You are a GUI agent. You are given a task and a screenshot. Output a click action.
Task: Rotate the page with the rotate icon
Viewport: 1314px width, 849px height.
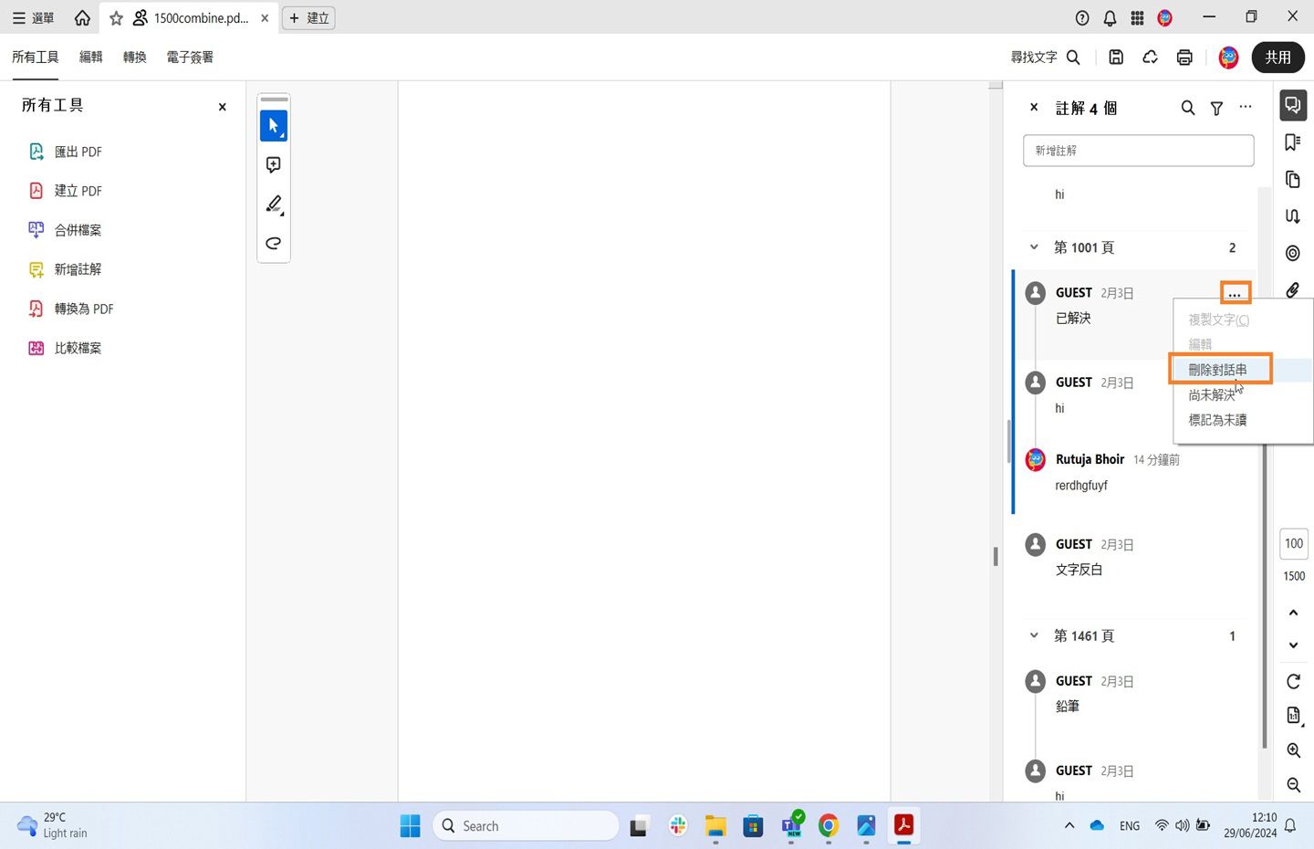pos(1293,681)
